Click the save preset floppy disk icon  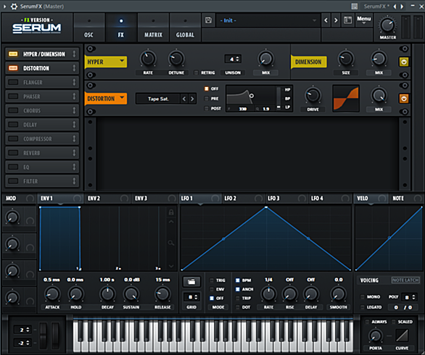(x=208, y=20)
